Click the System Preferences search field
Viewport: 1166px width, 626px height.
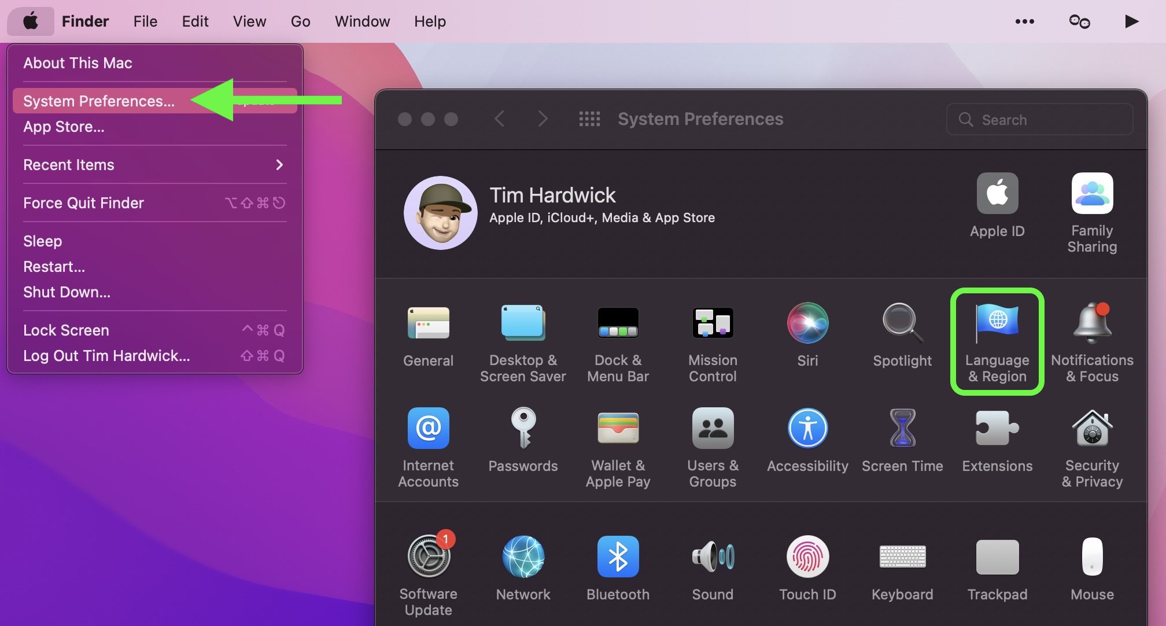pos(1039,119)
